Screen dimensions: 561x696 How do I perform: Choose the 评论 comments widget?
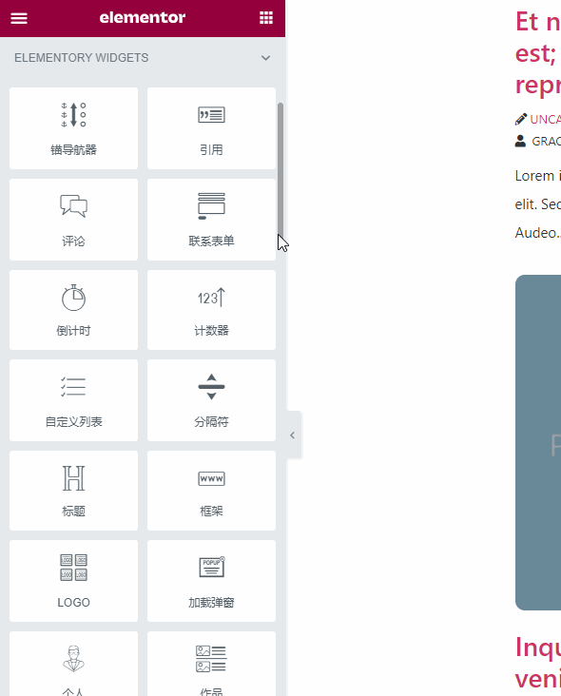pos(73,220)
